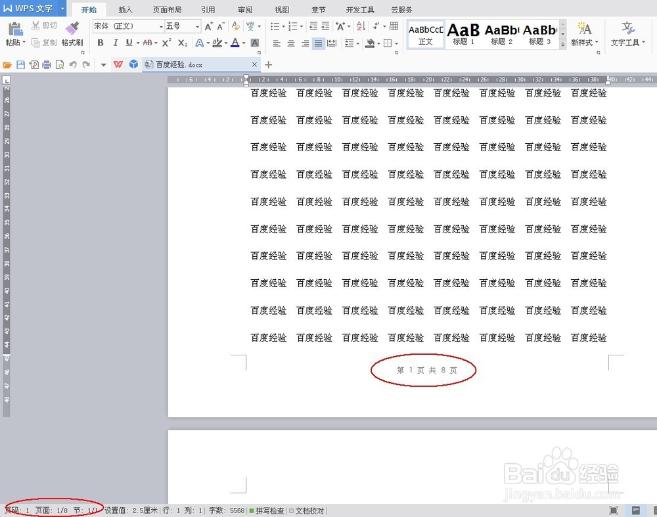Screen dimensions: 657x517
Task: Decrease font size with A- icon
Action: click(x=221, y=26)
